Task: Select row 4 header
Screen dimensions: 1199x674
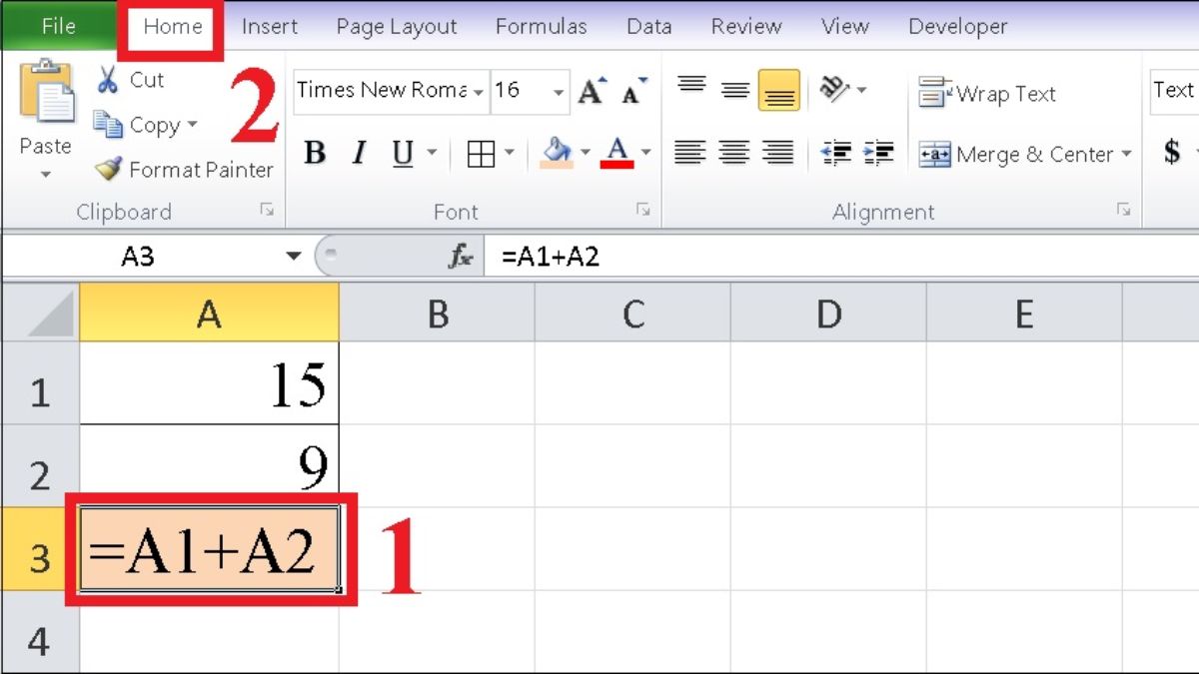Action: coord(40,633)
